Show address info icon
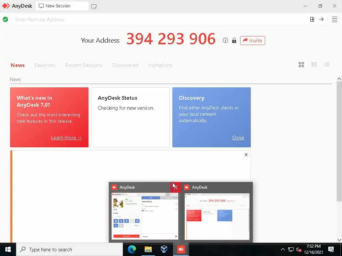Image resolution: width=342 pixels, height=256 pixels. [x=225, y=40]
